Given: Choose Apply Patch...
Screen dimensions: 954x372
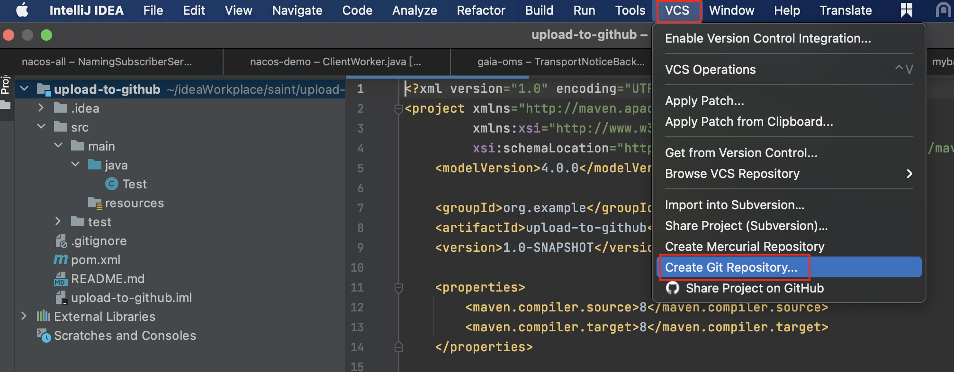Looking at the screenshot, I should pos(789,101).
